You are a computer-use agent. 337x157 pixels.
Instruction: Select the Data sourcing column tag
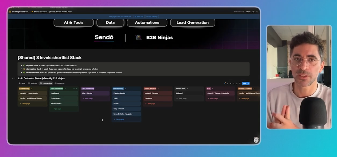(118, 89)
